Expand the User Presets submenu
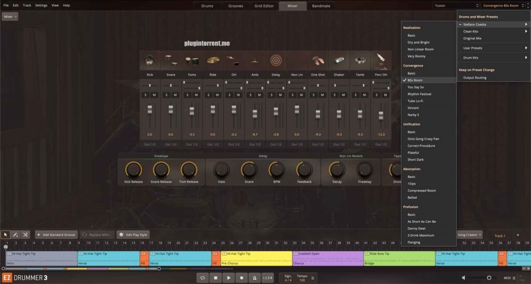Screen dimensions: 531x284 (494, 48)
